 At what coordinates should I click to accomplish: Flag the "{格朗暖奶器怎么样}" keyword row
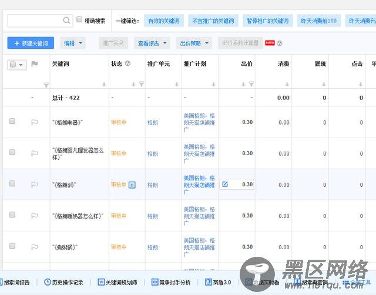tap(35, 216)
